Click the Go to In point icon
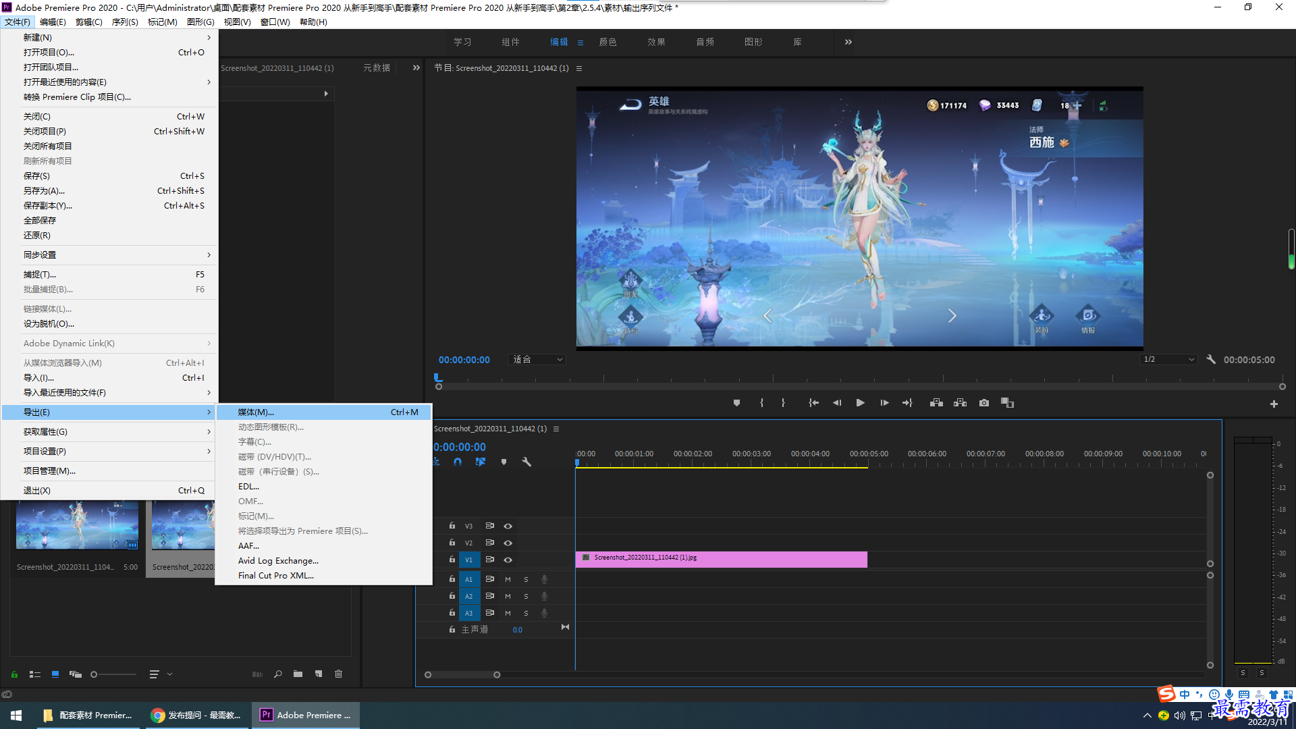Viewport: 1296px width, 729px height. point(813,403)
